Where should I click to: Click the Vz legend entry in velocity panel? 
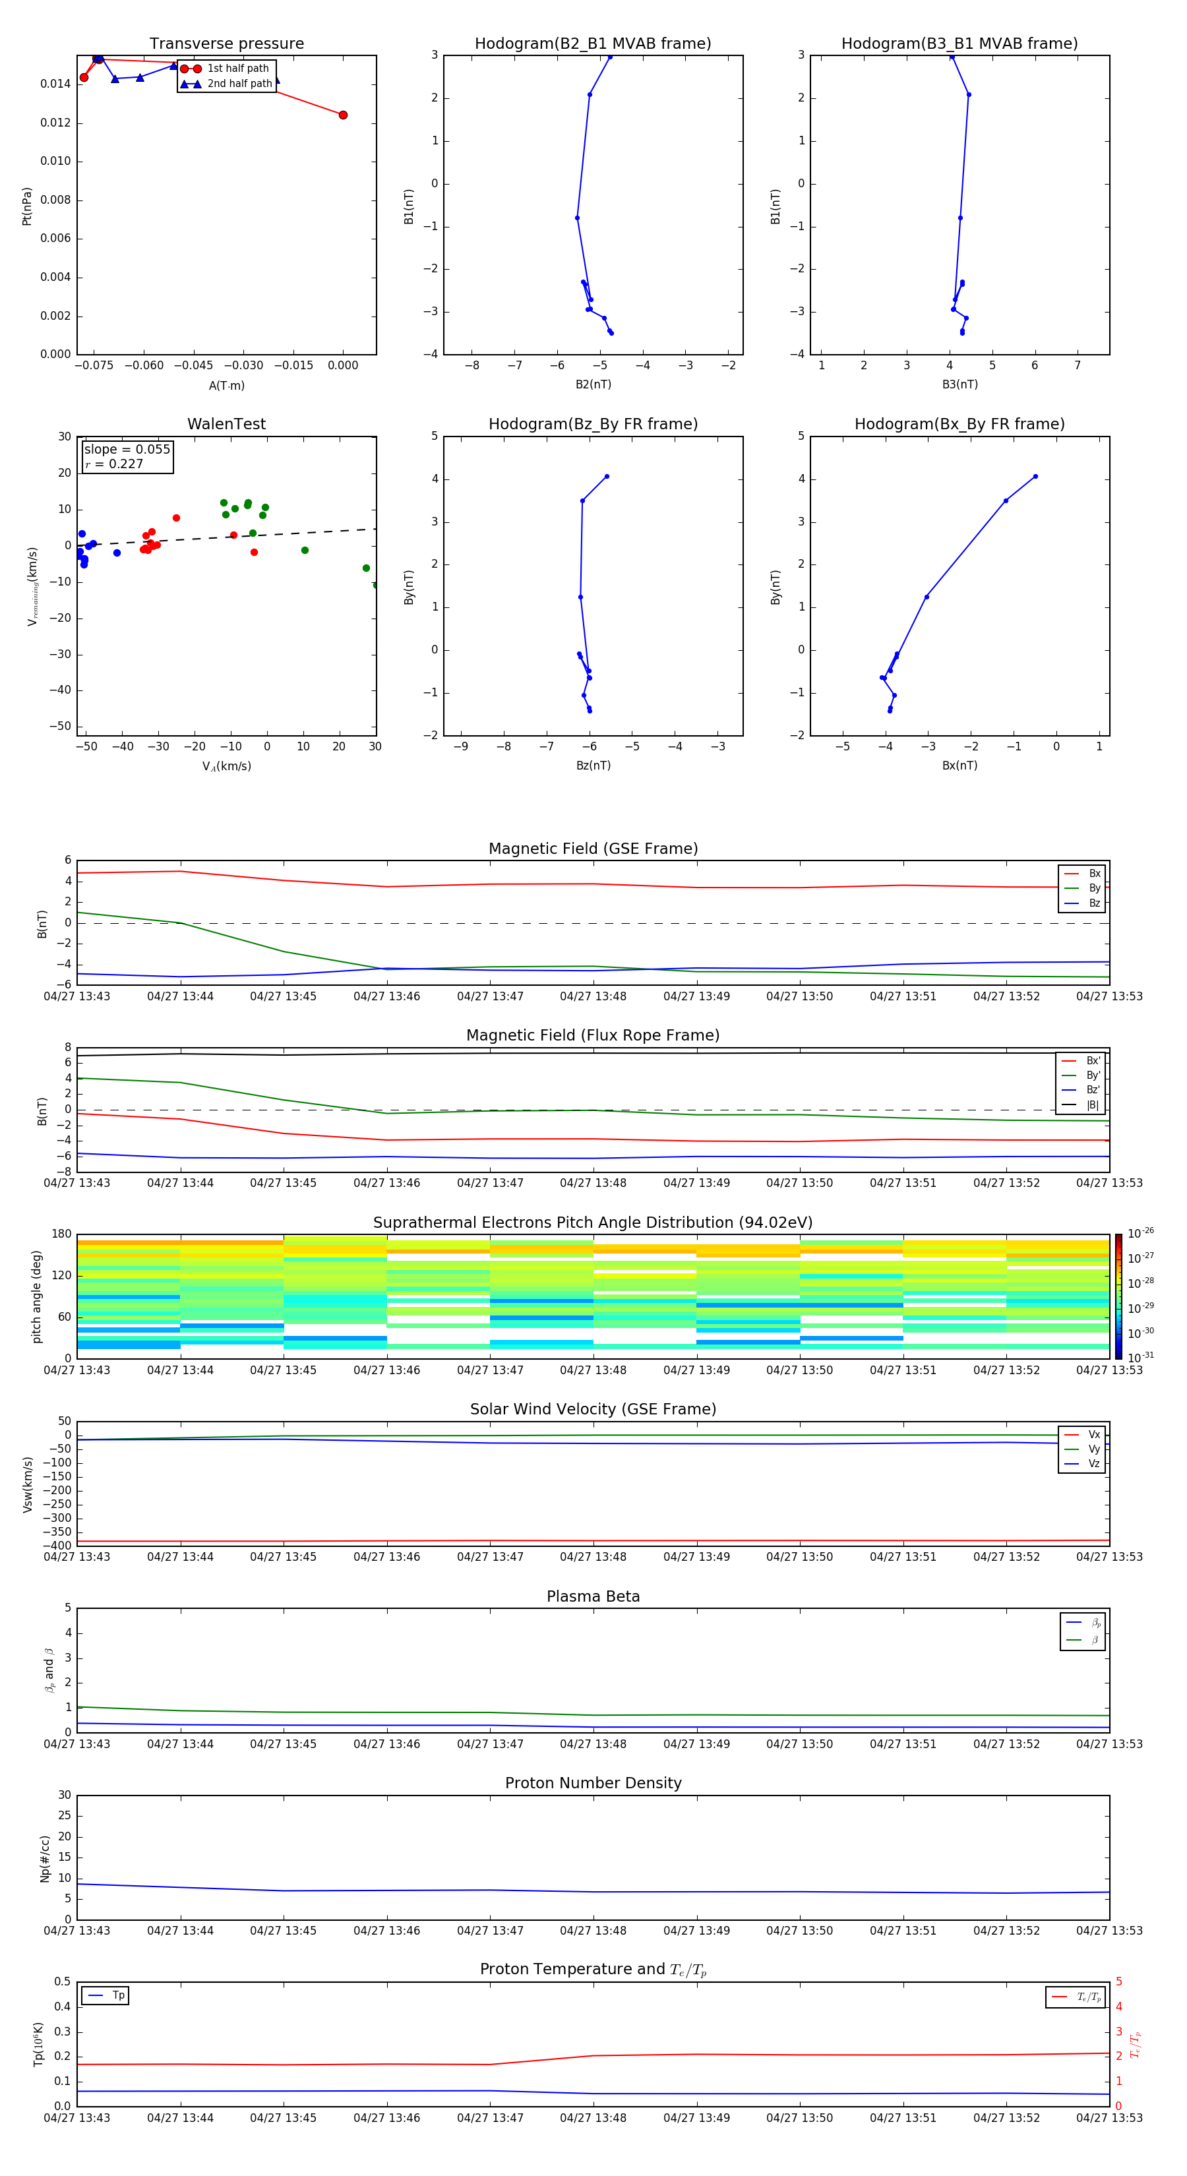[x=1082, y=1464]
